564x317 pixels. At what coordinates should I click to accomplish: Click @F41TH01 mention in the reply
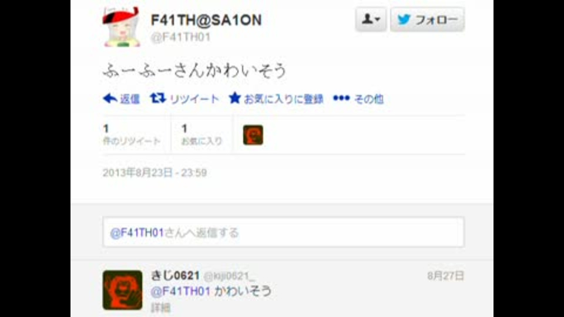(x=180, y=291)
